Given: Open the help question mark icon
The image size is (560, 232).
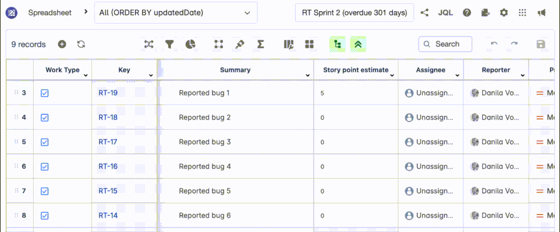Looking at the screenshot, I should [467, 13].
